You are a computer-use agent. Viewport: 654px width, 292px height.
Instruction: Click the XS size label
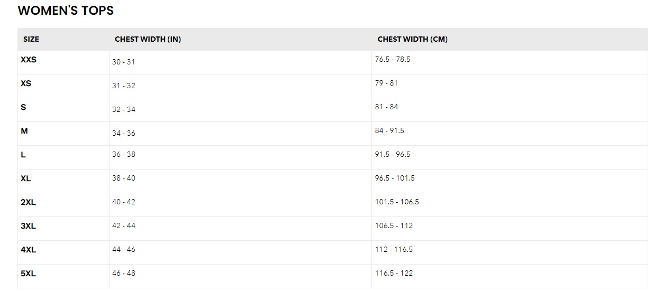coord(26,83)
